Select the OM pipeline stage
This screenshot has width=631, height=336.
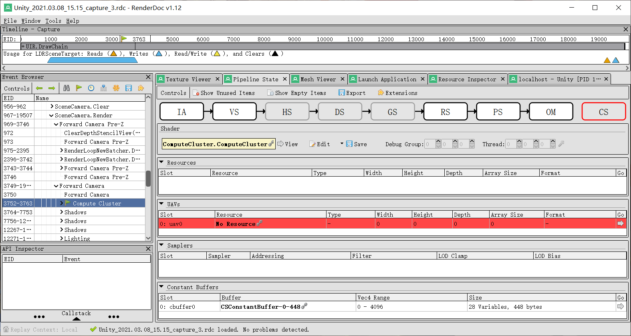(x=551, y=112)
